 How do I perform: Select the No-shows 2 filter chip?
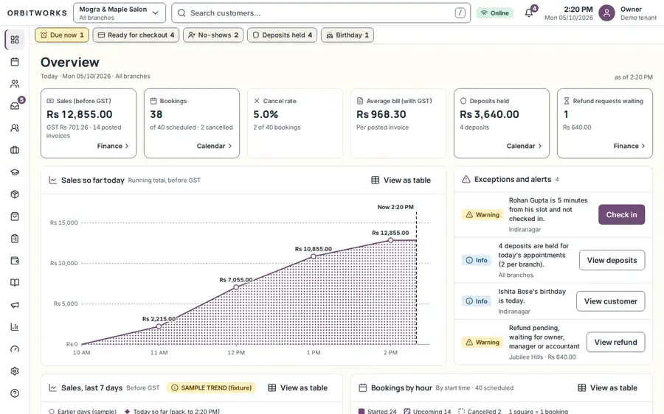click(213, 35)
